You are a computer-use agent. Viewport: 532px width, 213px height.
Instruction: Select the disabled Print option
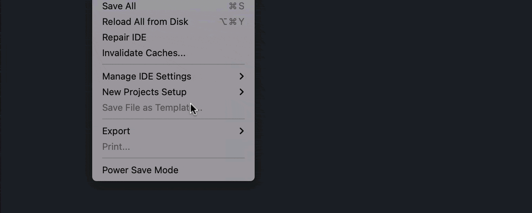point(116,147)
